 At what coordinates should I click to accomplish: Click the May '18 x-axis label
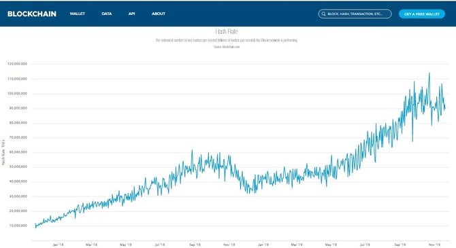(x=126, y=245)
